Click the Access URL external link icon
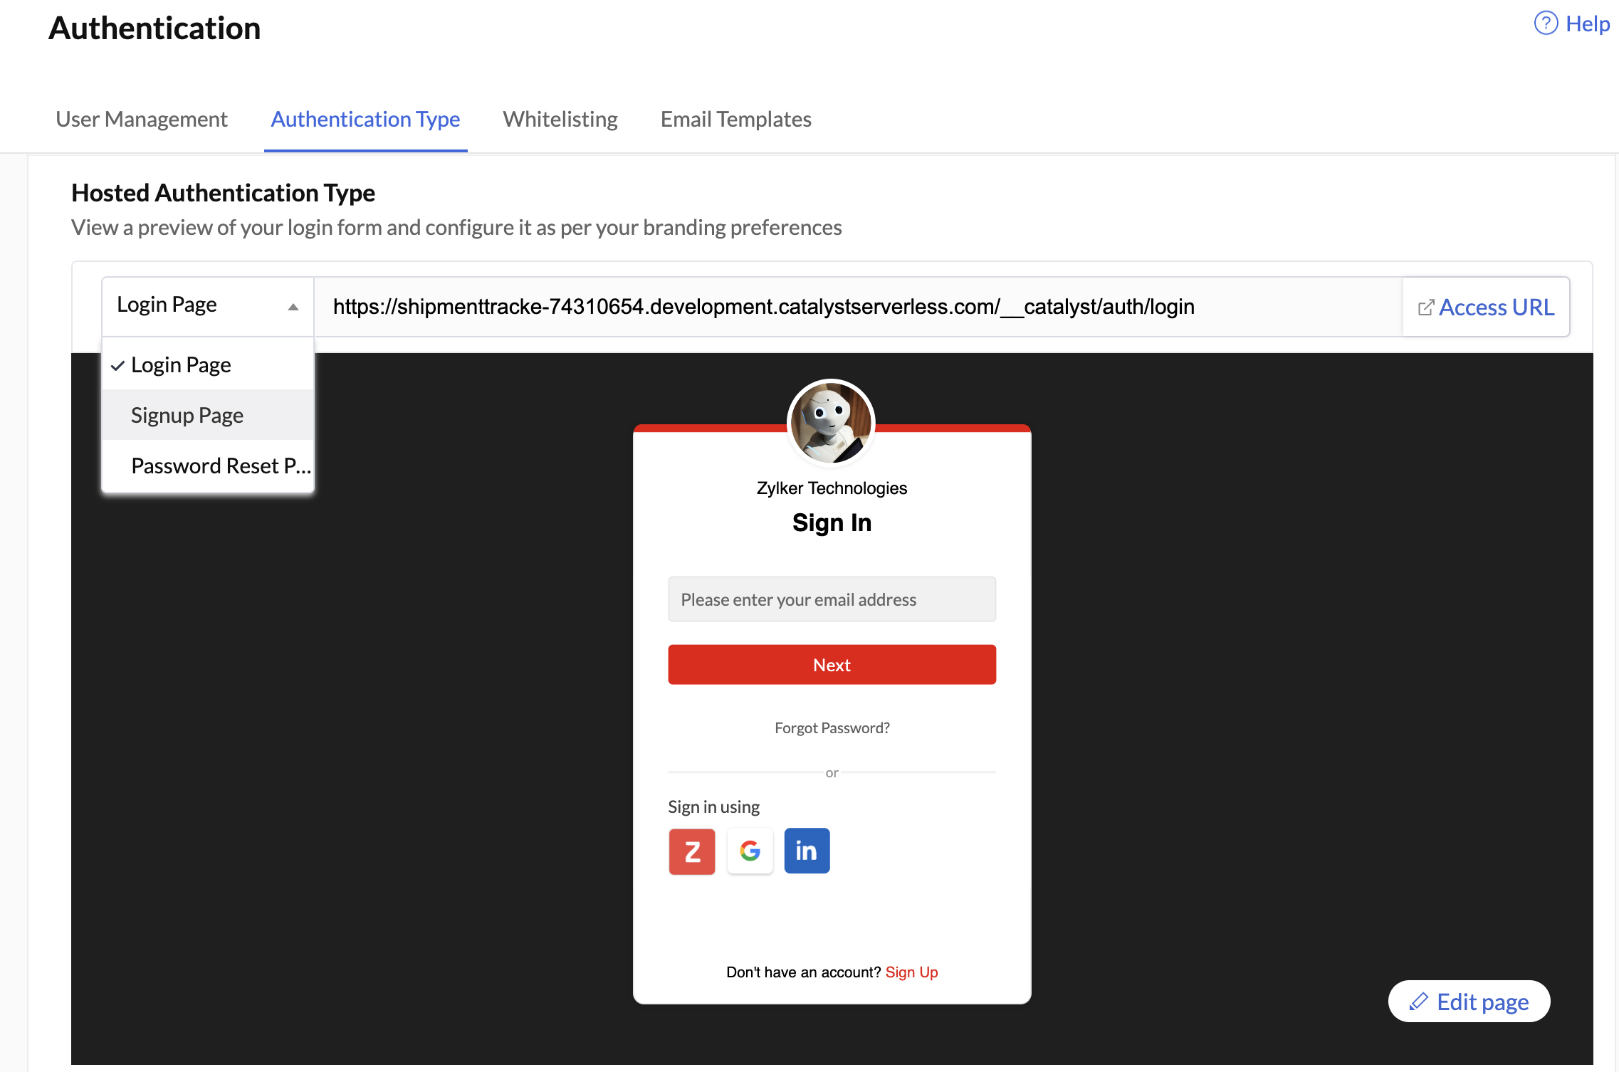The height and width of the screenshot is (1072, 1619). point(1426,308)
